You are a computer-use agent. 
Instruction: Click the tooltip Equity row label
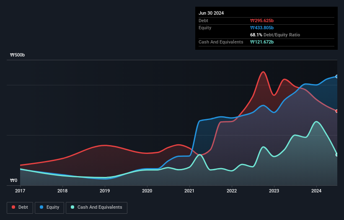[205, 28]
